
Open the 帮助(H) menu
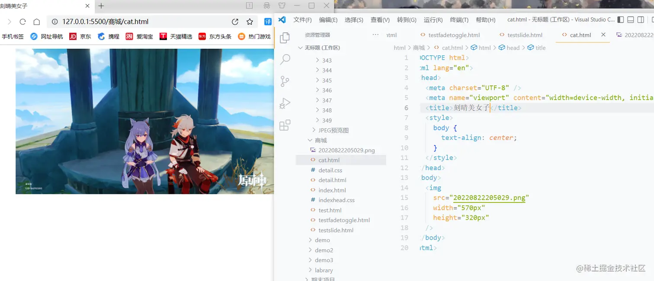[x=486, y=20]
